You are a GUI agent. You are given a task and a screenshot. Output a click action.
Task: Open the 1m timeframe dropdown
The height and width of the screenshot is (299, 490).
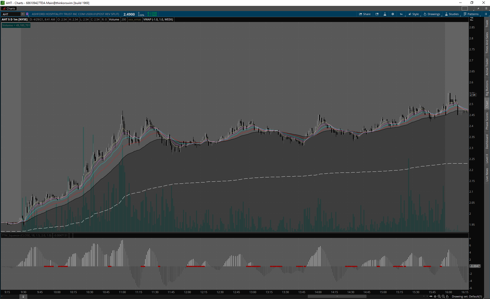click(401, 14)
